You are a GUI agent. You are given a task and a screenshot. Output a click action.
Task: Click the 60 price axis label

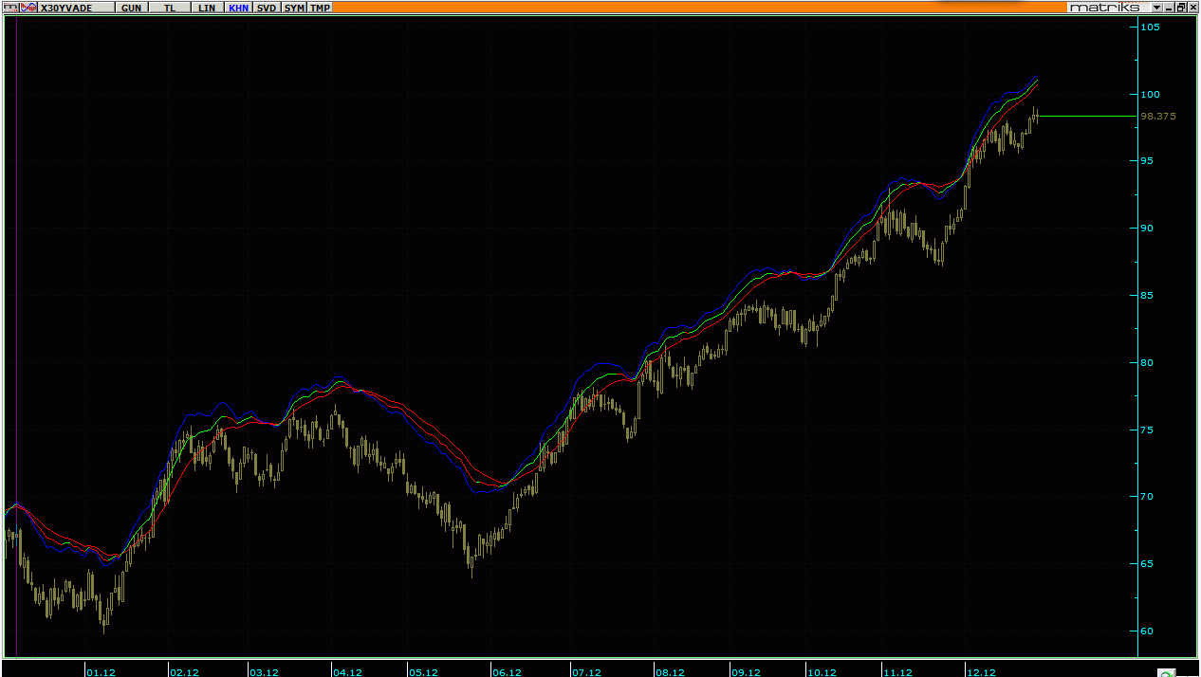[x=1148, y=631]
